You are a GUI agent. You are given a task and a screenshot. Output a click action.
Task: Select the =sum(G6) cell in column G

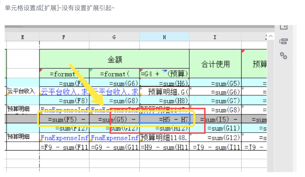click(x=114, y=83)
